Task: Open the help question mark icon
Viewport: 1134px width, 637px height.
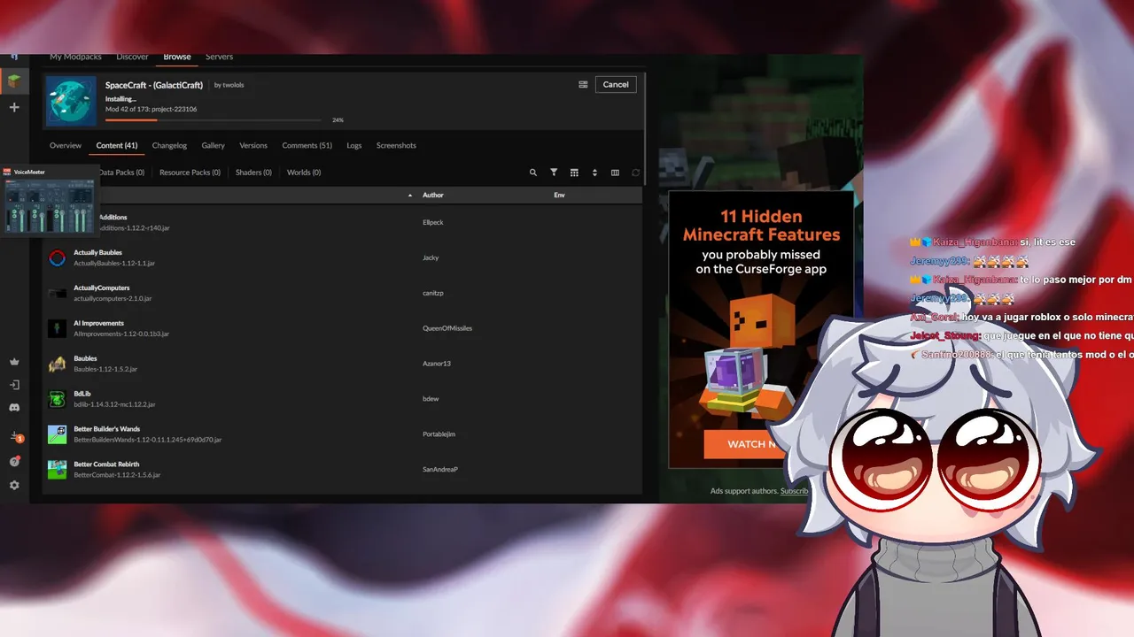Action: pyautogui.click(x=14, y=462)
